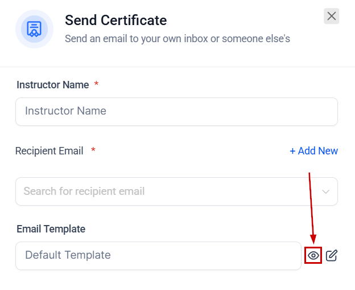Edit the email template using pencil icon
The image size is (355, 290).
pyautogui.click(x=332, y=256)
